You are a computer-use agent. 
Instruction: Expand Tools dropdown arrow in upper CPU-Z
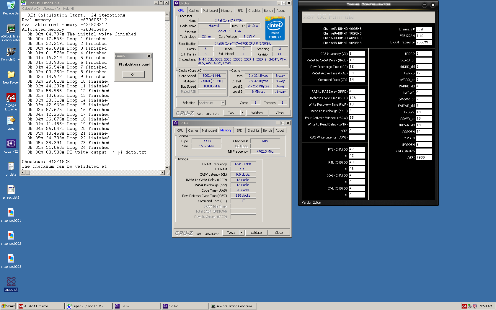point(242,113)
